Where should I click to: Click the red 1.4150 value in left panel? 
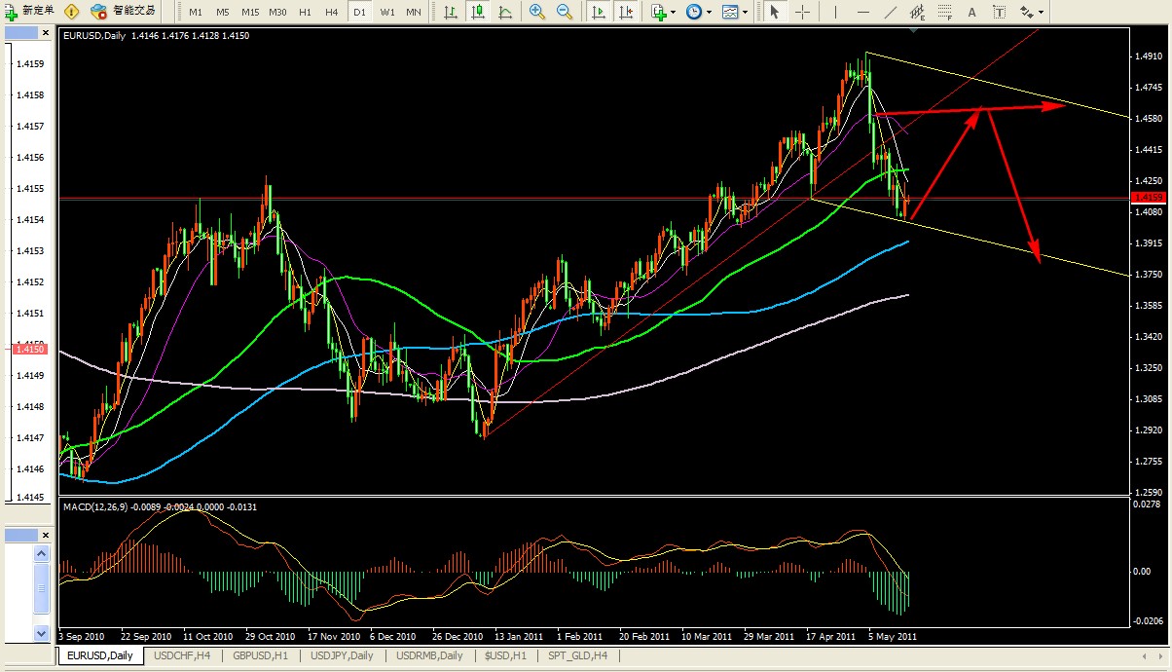(x=29, y=348)
